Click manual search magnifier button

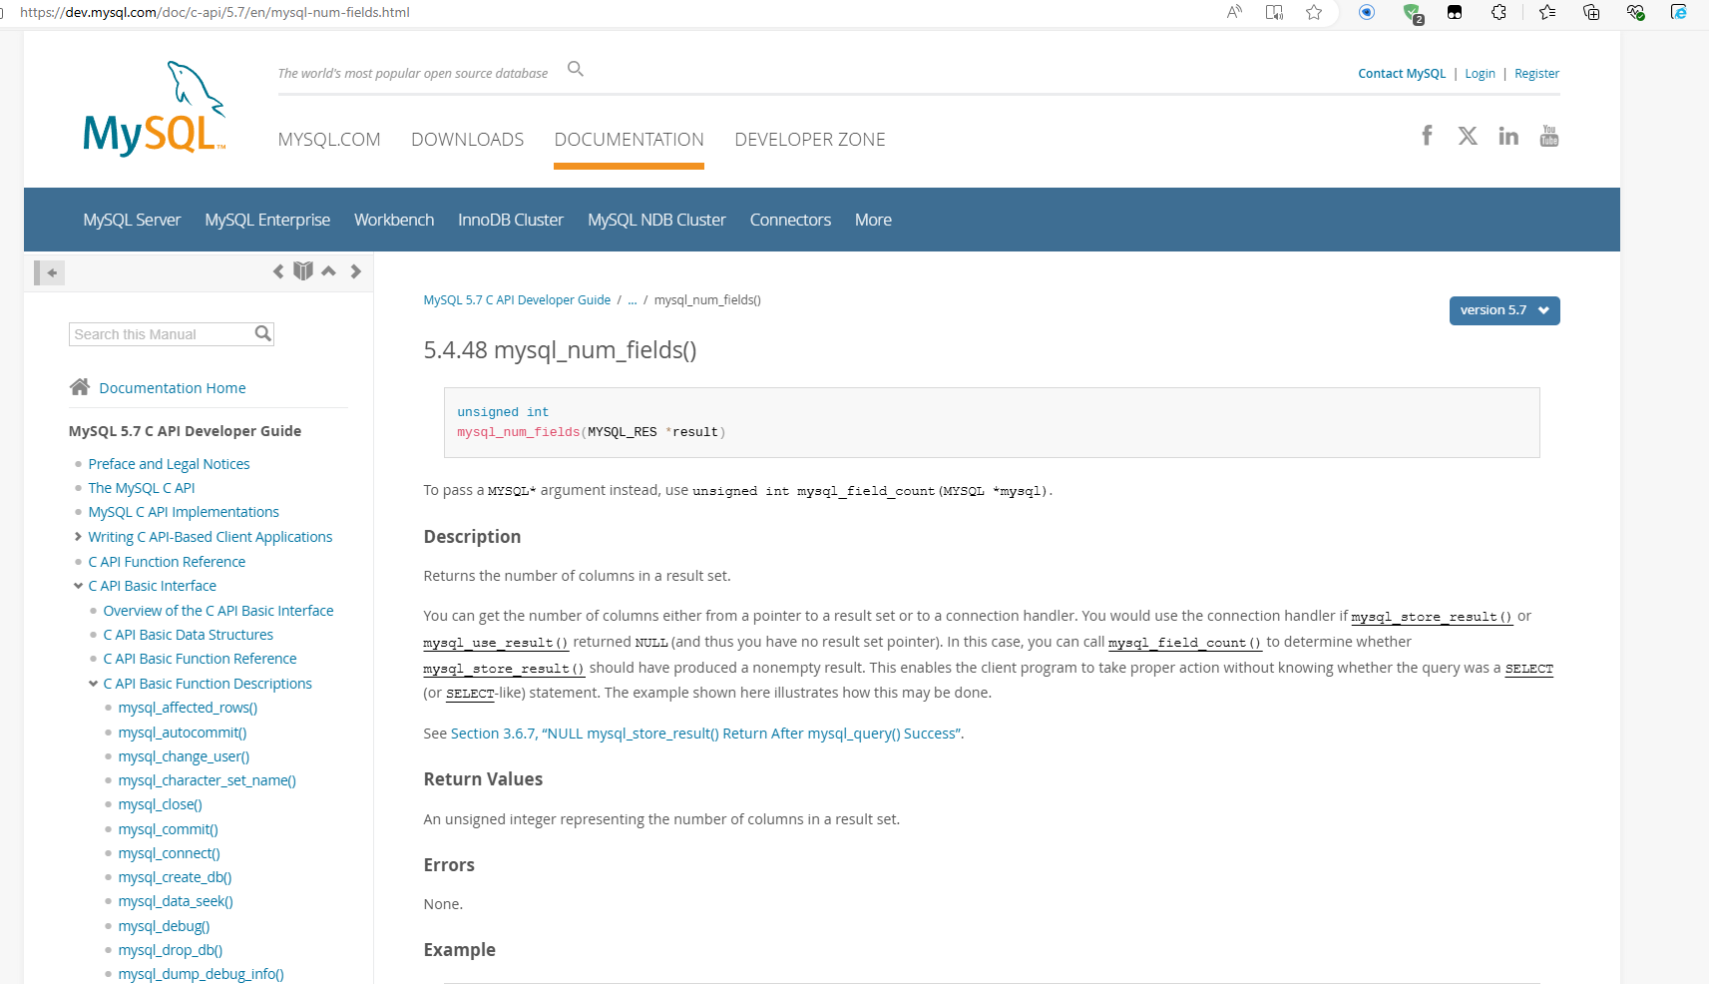point(263,333)
